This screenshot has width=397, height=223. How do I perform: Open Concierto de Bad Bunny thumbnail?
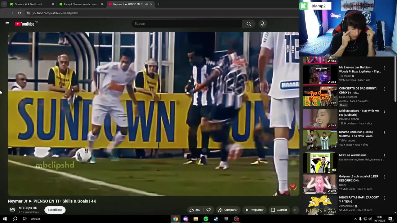pos(320,96)
